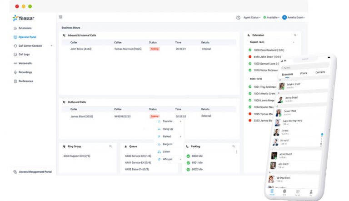
Task: Open the Access Management Portal link
Action: point(35,172)
